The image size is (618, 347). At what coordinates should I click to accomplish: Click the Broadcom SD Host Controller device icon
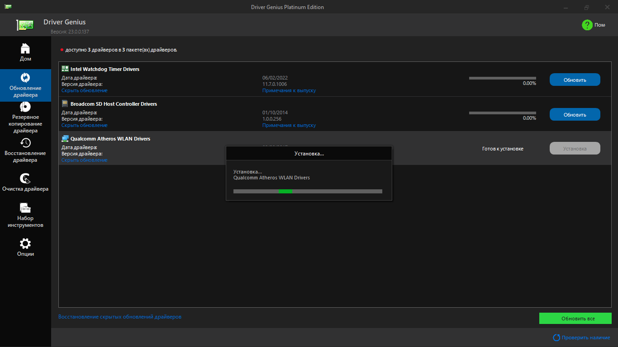coord(65,103)
